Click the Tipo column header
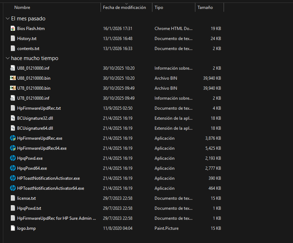Viewport: 293px width, 243px height. coord(159,8)
